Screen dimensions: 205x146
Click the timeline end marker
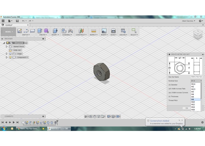57,122
